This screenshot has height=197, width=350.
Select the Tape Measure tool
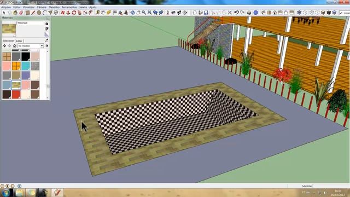click(x=97, y=13)
